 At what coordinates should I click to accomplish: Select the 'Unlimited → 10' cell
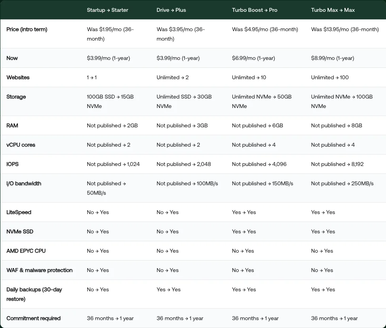tap(249, 77)
